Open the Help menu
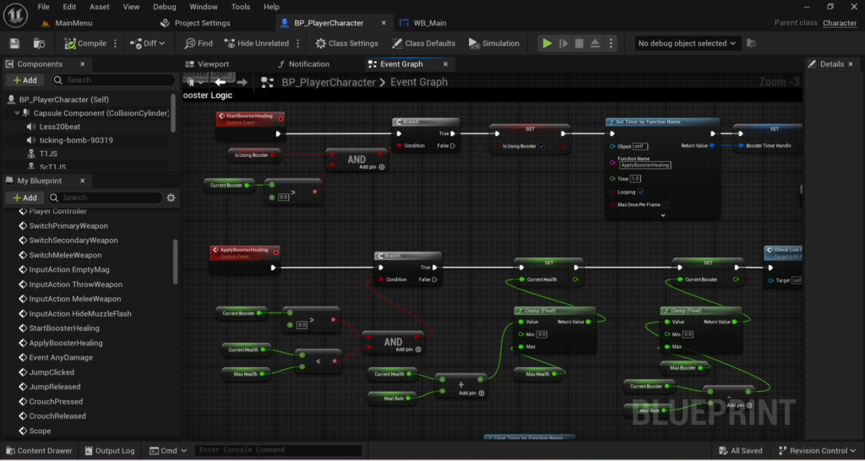Image resolution: width=865 pixels, height=461 pixels. pyautogui.click(x=271, y=7)
